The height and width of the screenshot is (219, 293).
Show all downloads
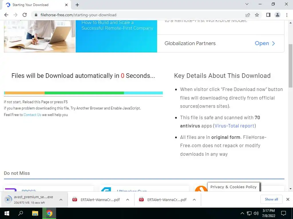coord(271,199)
